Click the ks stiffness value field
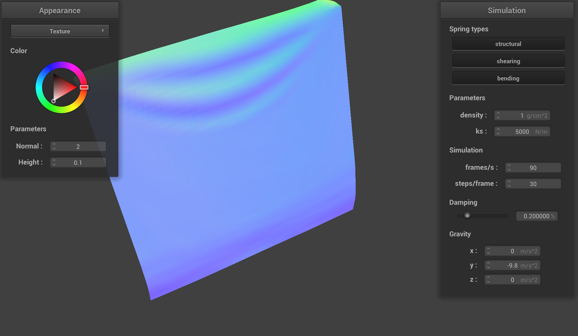The height and width of the screenshot is (336, 578). pyautogui.click(x=522, y=131)
